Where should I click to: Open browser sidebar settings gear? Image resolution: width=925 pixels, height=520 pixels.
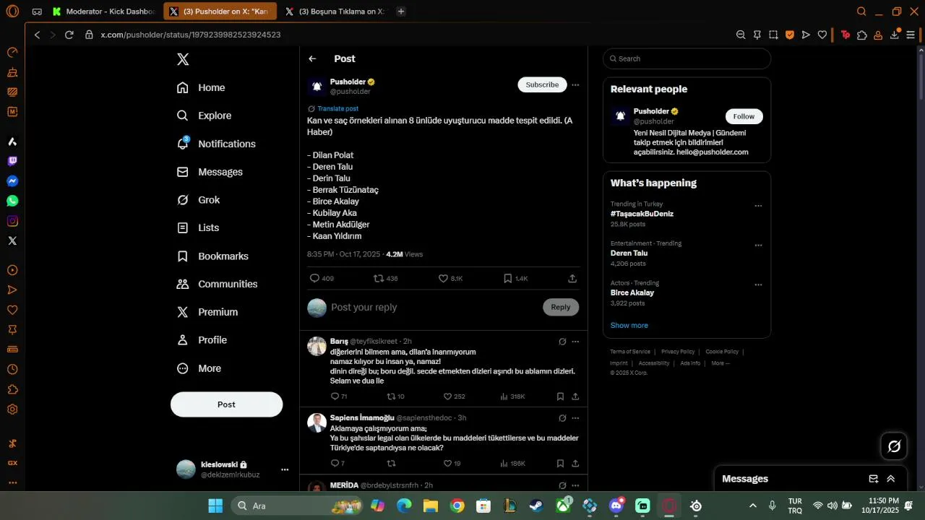[x=12, y=409]
